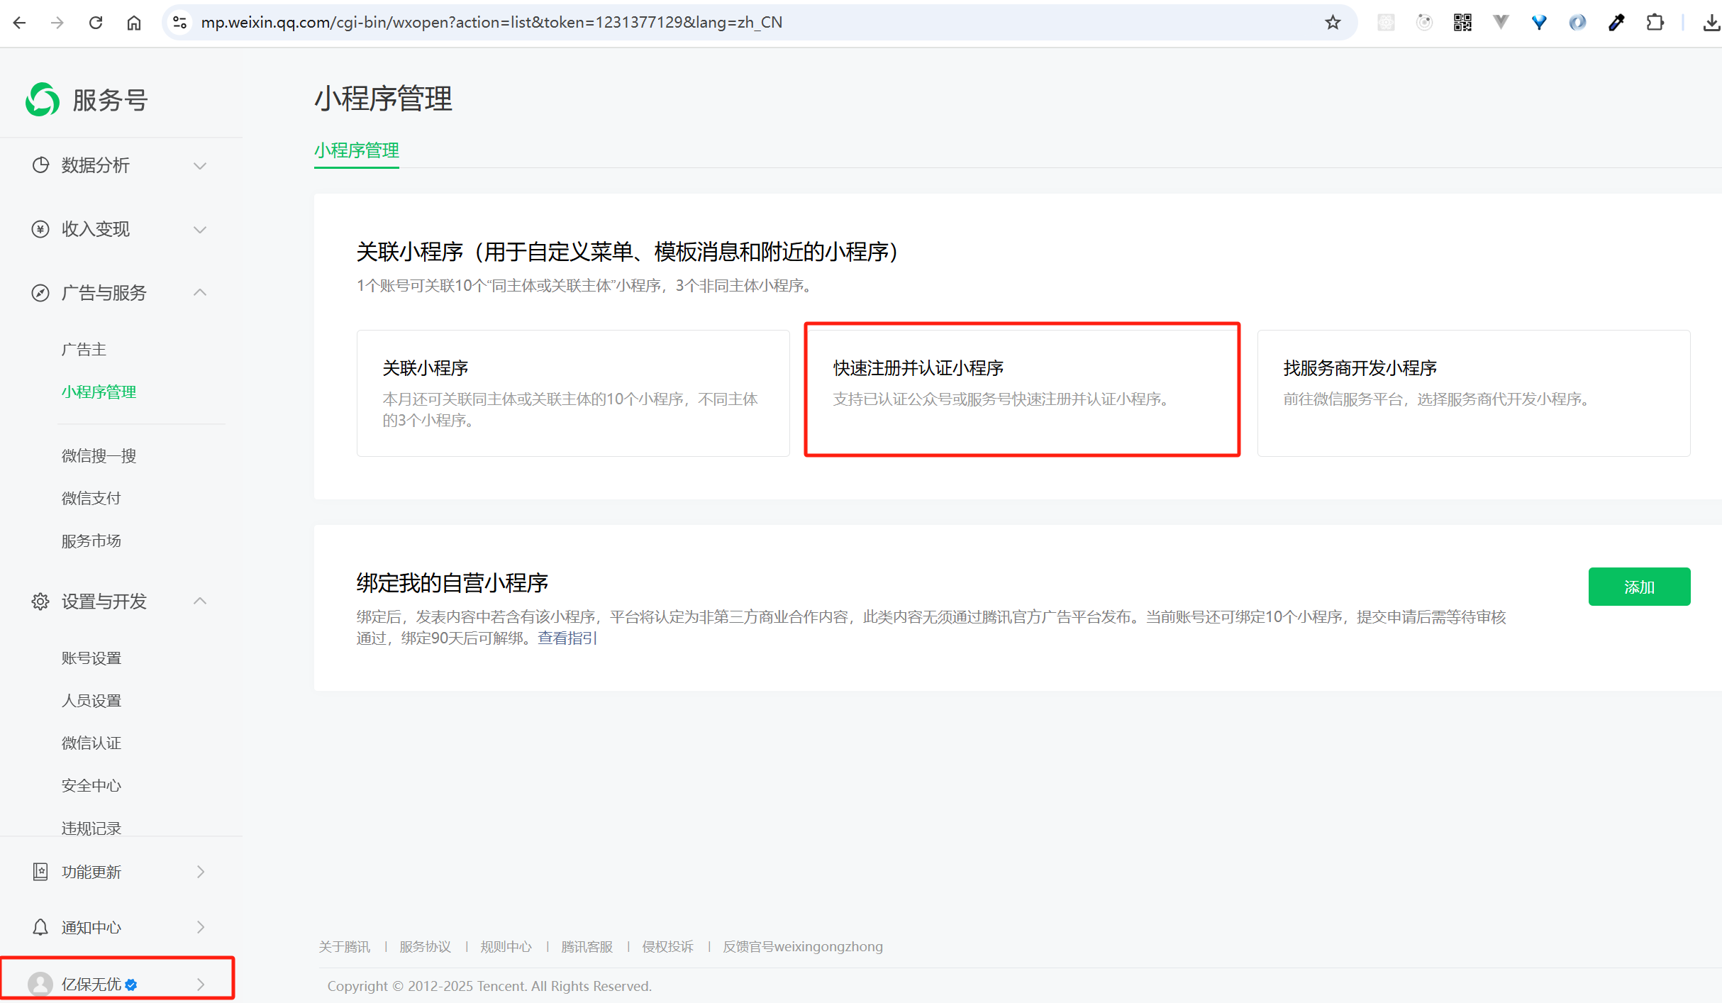Open the 查看指引 link
This screenshot has height=1003, width=1722.
point(567,638)
